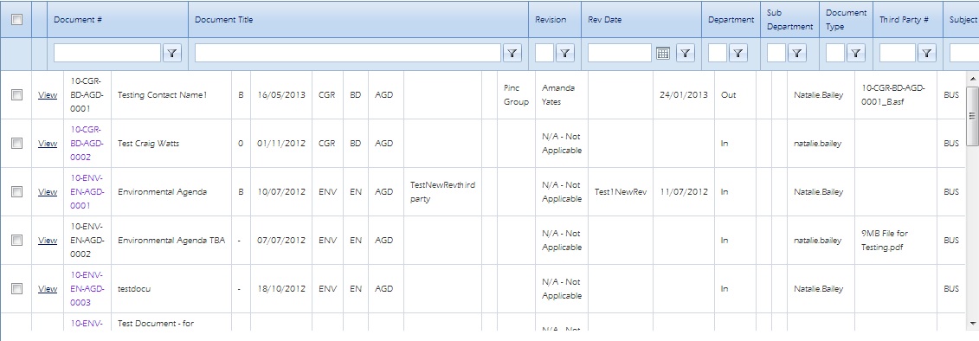This screenshot has height=341, width=979.
Task: Focus the Sub Department filter text box
Action: pos(776,54)
